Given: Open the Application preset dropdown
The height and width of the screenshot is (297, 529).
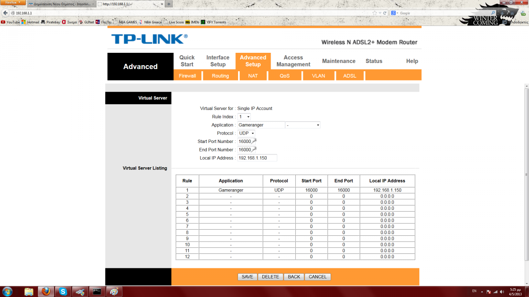Looking at the screenshot, I should coord(303,125).
